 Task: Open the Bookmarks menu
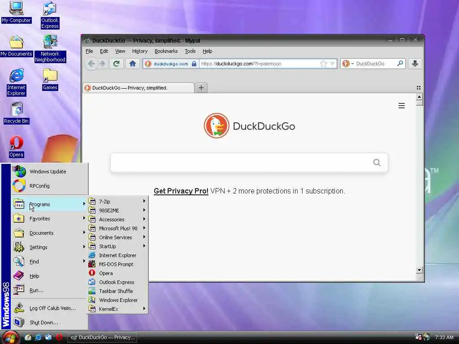[166, 51]
